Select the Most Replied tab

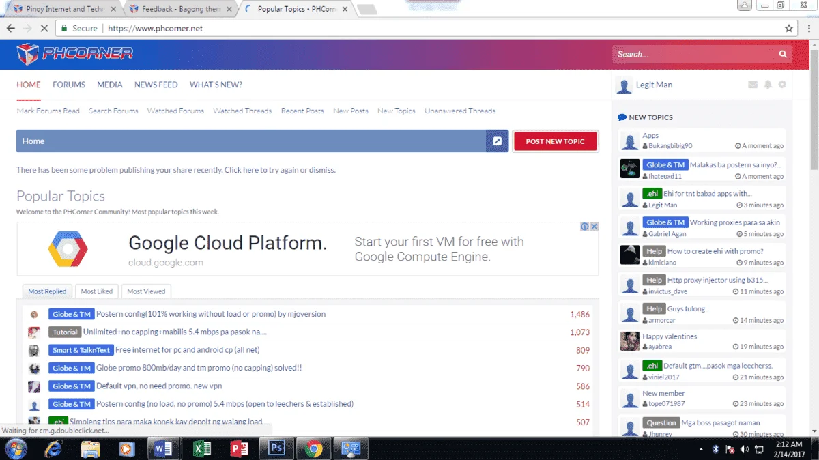point(47,291)
